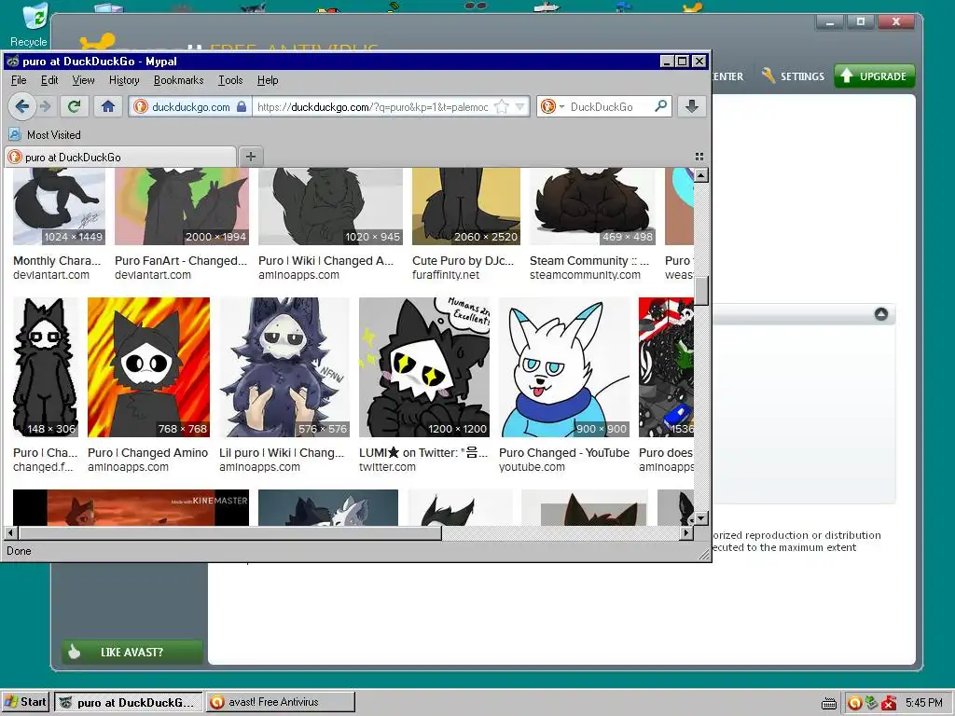This screenshot has width=955, height=716.
Task: Open search engine selector dropdown
Action: pyautogui.click(x=561, y=106)
